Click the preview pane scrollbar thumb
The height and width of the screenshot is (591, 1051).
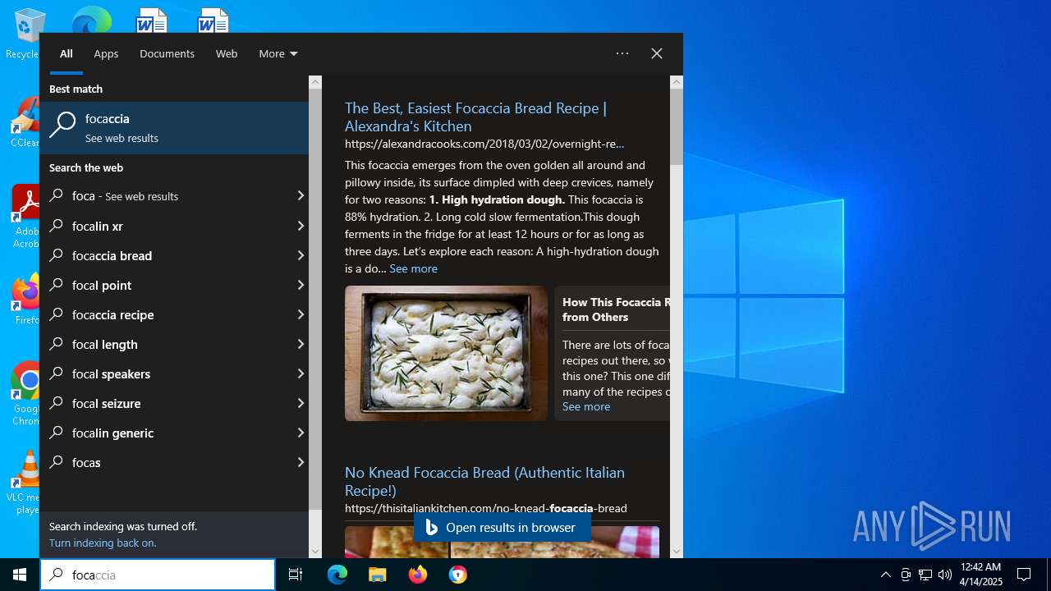coord(677,126)
